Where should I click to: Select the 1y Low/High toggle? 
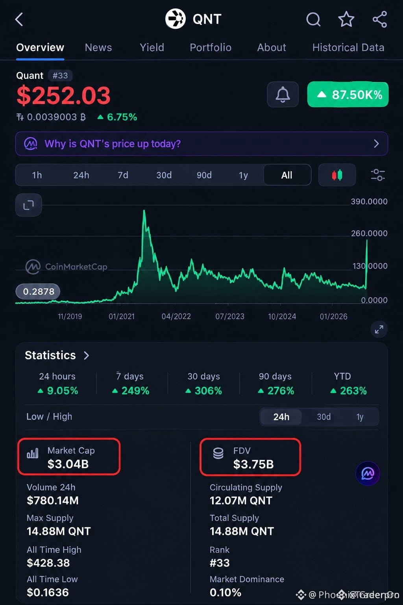(360, 417)
